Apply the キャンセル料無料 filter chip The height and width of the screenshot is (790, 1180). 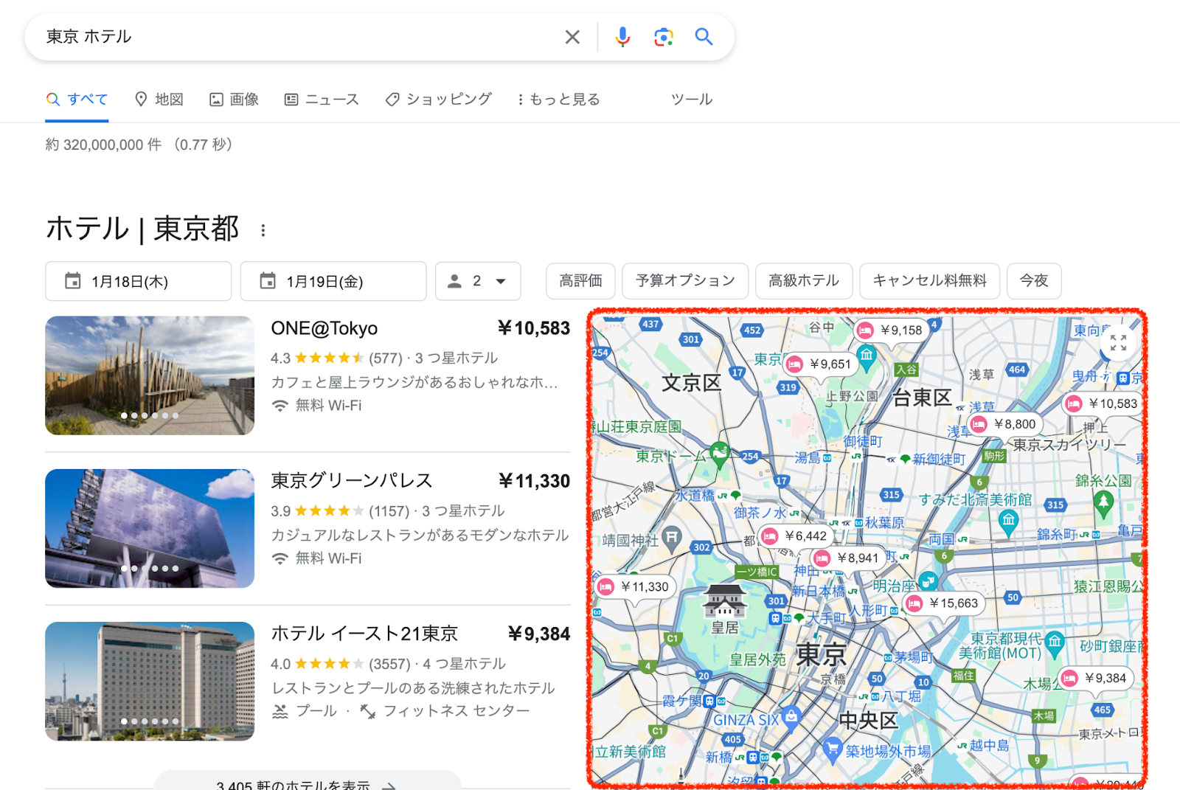click(x=929, y=280)
